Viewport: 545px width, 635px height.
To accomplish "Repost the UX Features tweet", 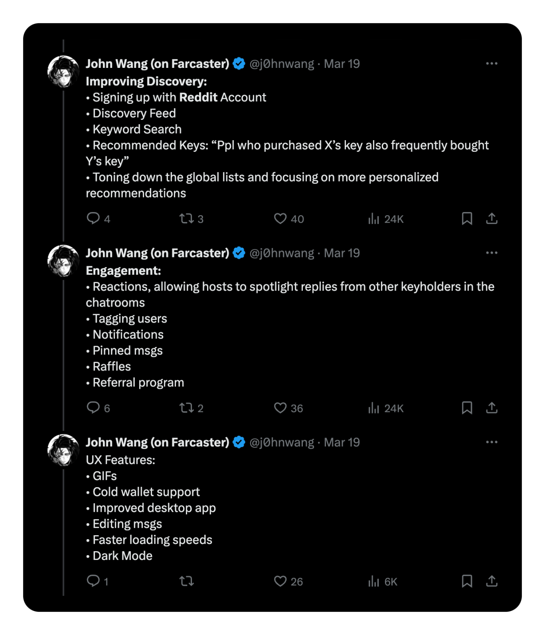I will (186, 581).
